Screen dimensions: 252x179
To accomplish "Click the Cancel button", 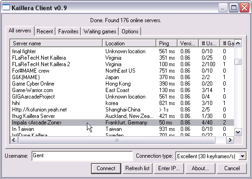I will [232, 168].
